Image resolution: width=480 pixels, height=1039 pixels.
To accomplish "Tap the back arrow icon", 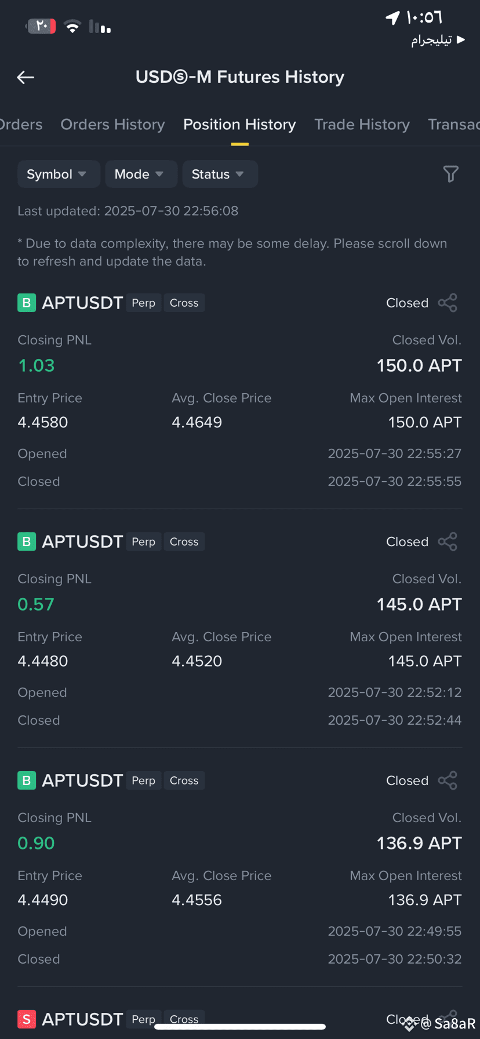I will click(x=26, y=77).
